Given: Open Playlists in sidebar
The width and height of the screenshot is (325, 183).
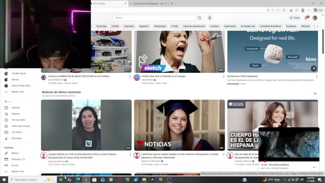Looking at the screenshot, I should click(16, 114).
